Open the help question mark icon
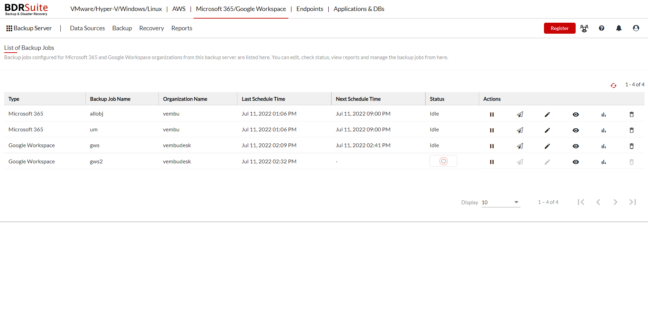The height and width of the screenshot is (315, 648). pos(601,28)
